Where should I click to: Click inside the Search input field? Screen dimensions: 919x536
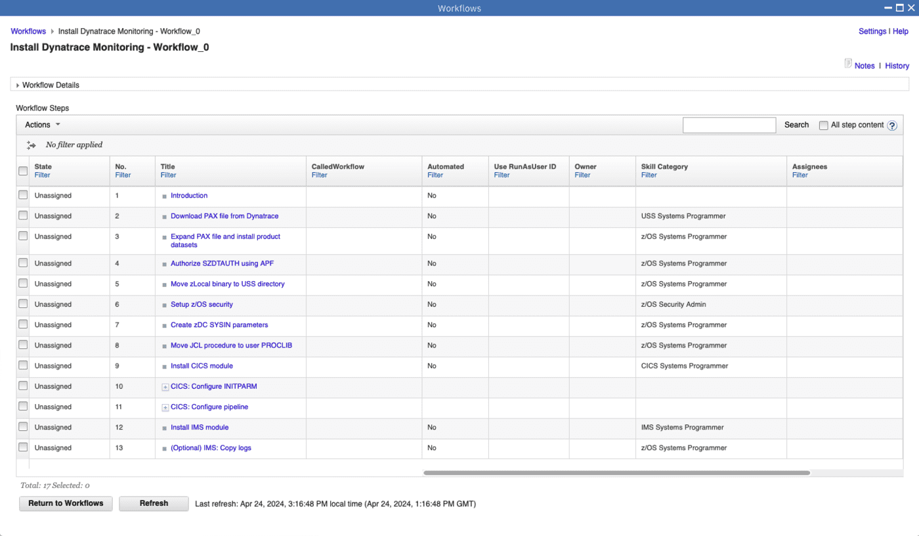[x=729, y=125]
